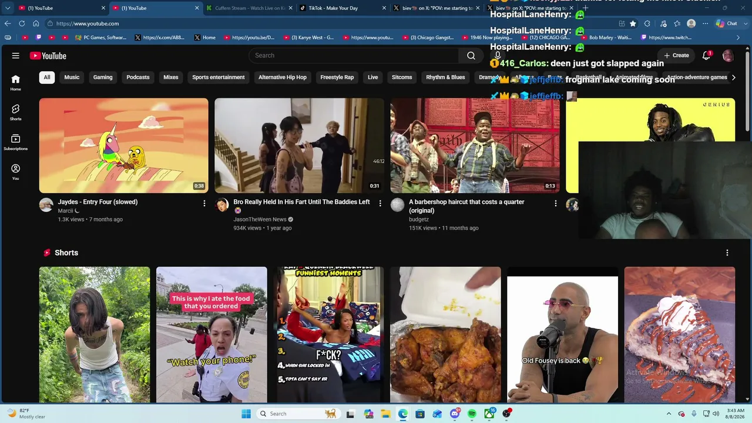Screen dimensions: 752x423
Task: Open the YouTube guide hamburger menu
Action: click(x=16, y=56)
